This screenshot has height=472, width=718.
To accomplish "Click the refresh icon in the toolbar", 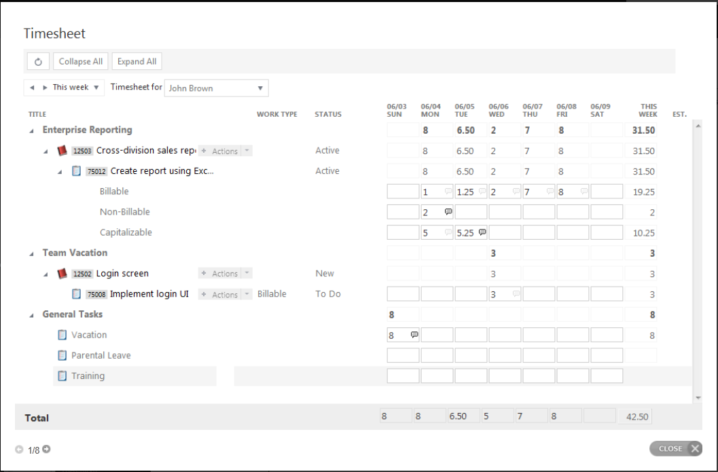I will [x=38, y=62].
